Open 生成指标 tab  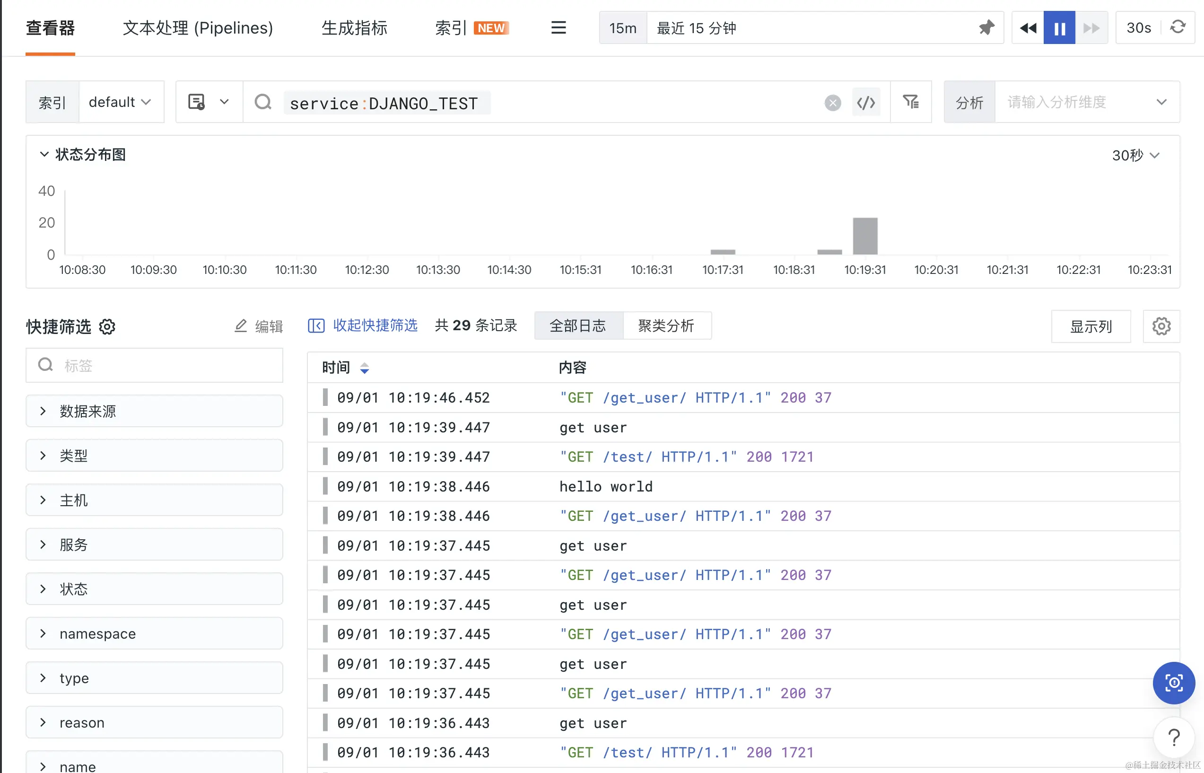coord(354,28)
